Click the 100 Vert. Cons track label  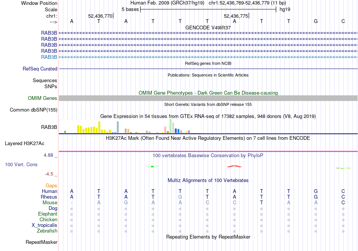[x=21, y=164]
